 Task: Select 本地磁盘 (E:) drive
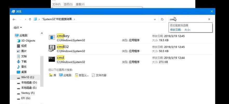pos(27,88)
